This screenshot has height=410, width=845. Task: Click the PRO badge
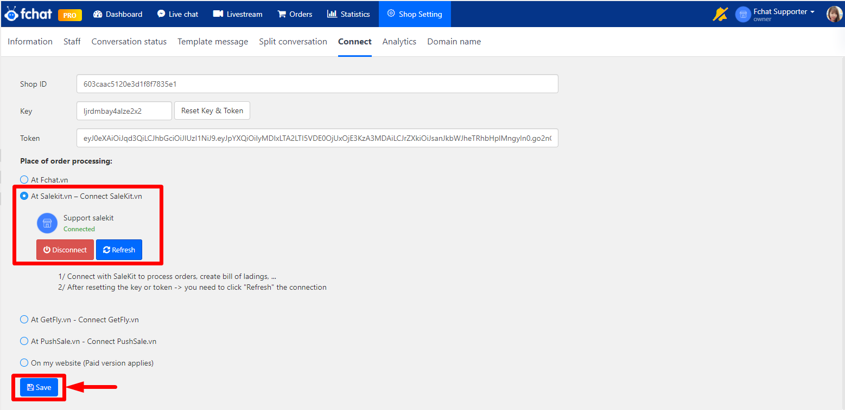70,15
